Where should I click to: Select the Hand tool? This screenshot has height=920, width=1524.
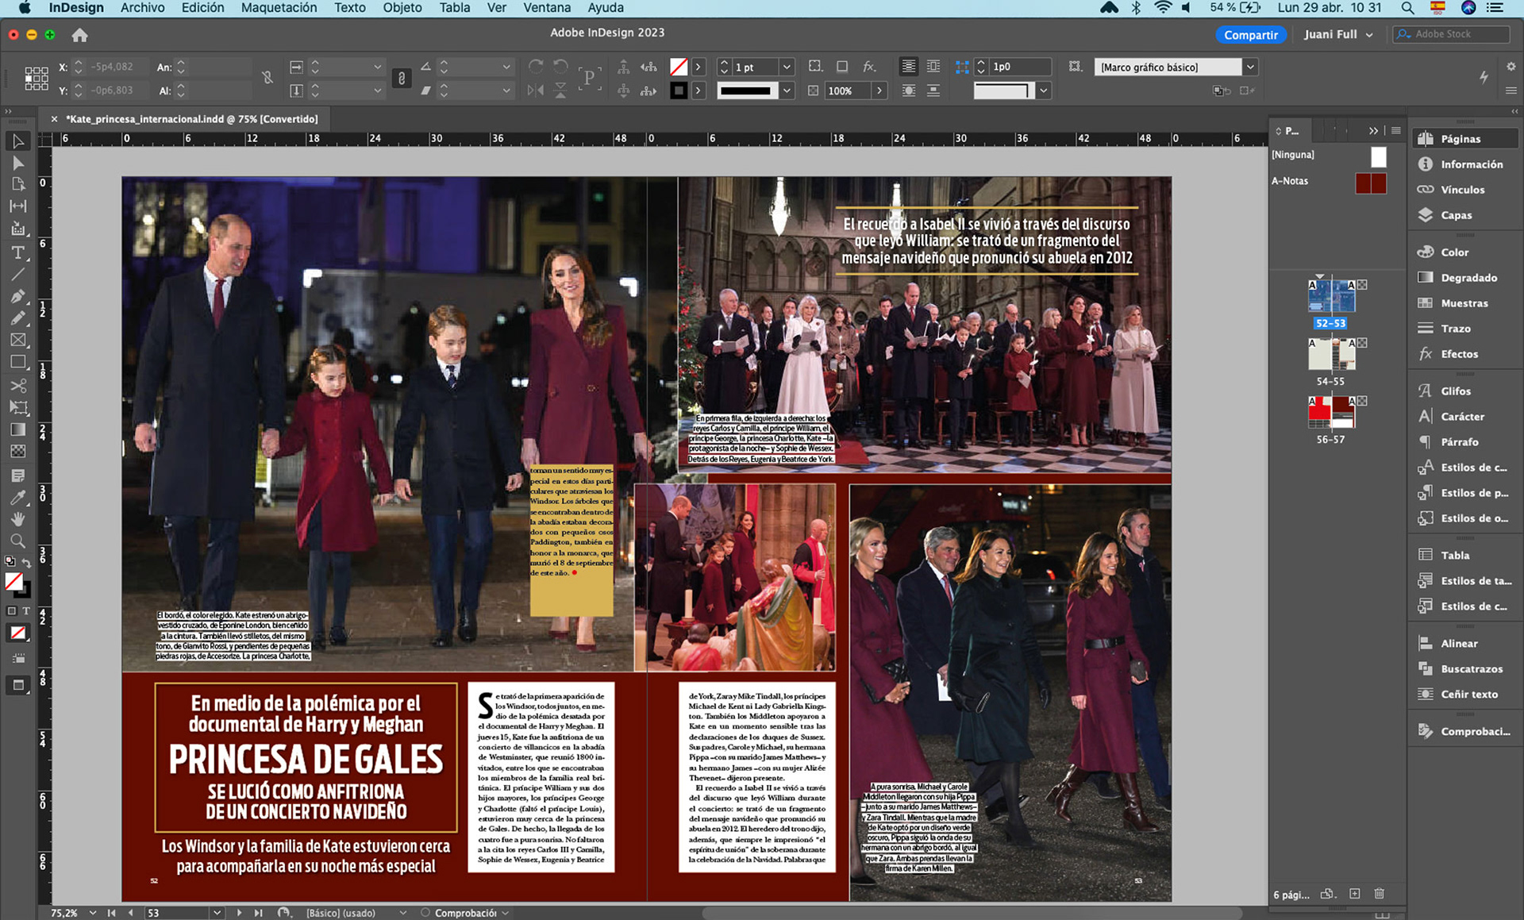17,519
